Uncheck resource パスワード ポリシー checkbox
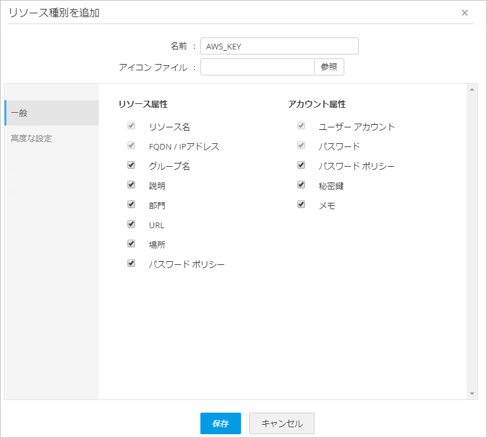This screenshot has height=438, width=487. coord(131,263)
